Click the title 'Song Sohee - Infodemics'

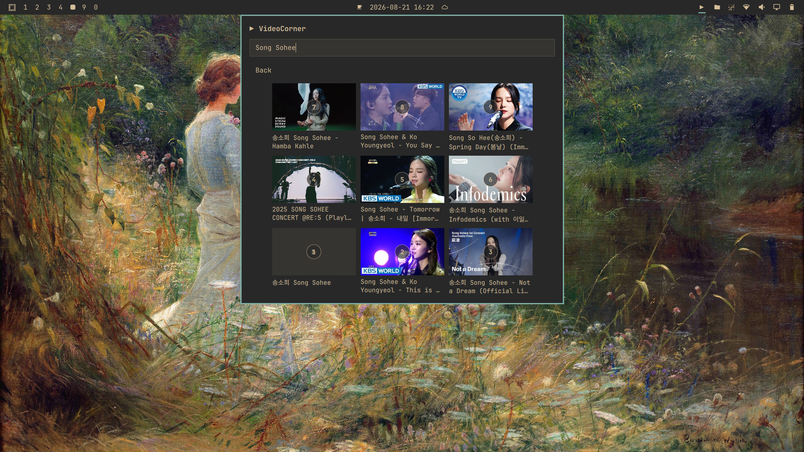(x=489, y=215)
